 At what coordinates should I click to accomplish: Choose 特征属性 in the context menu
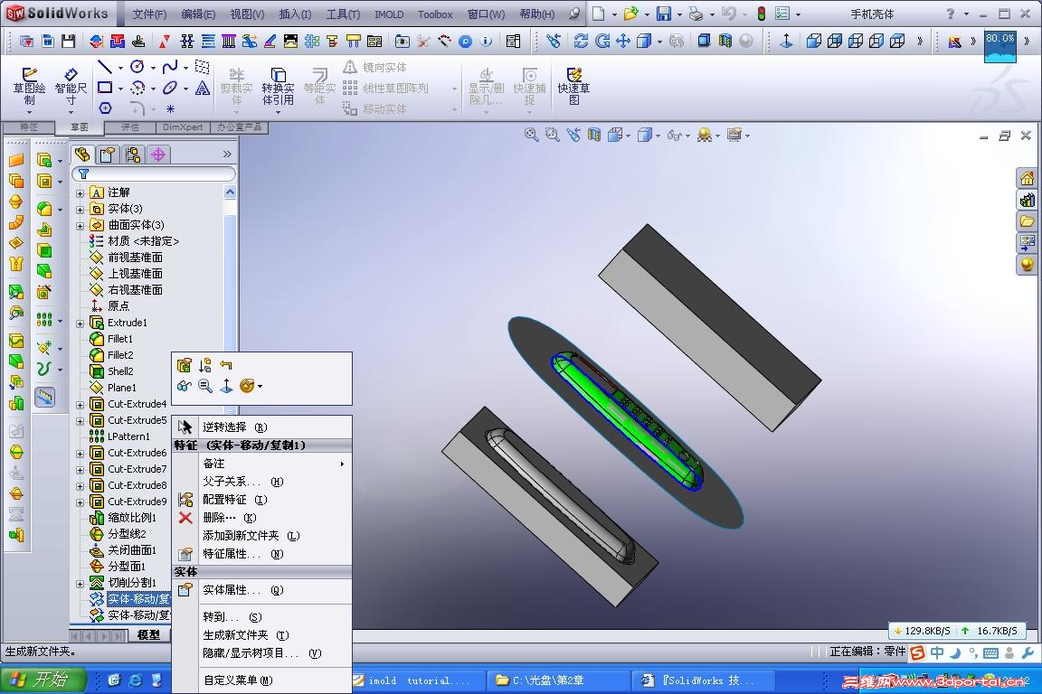coord(261,554)
